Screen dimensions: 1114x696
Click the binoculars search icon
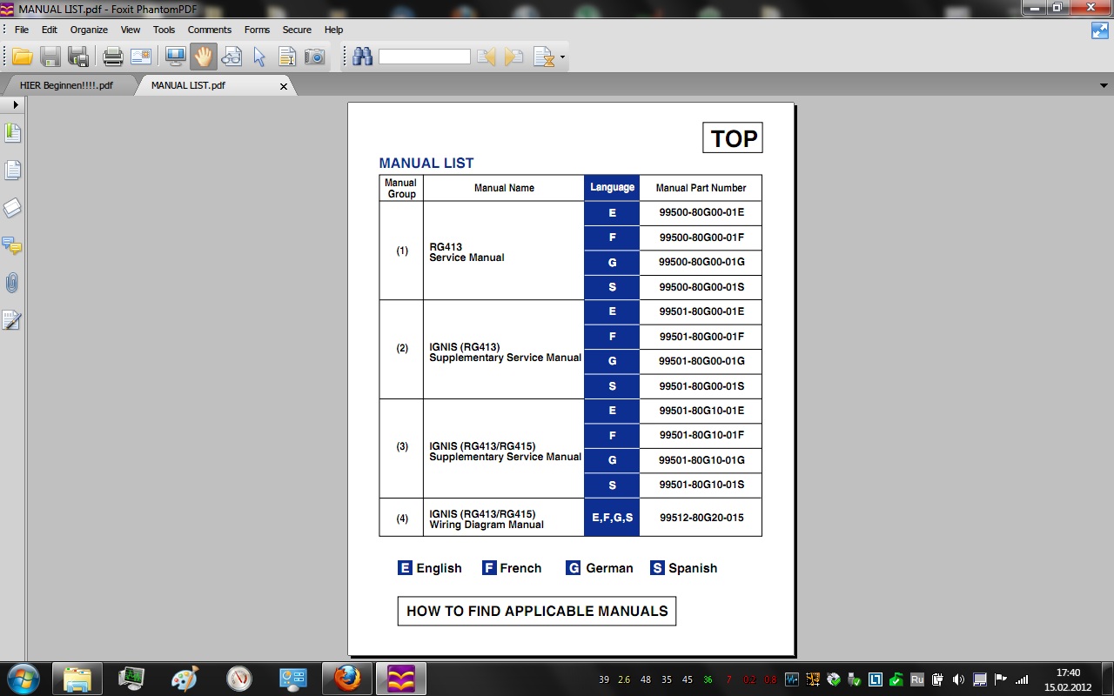(362, 57)
